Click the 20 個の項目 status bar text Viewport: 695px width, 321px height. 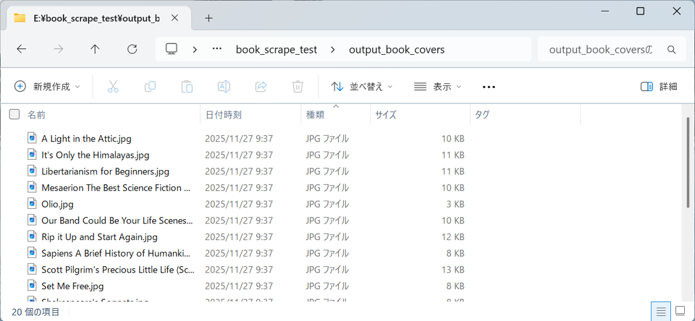[36, 311]
